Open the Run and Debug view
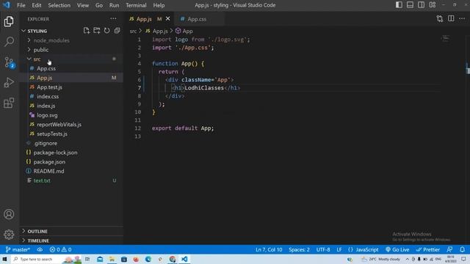 click(9, 83)
